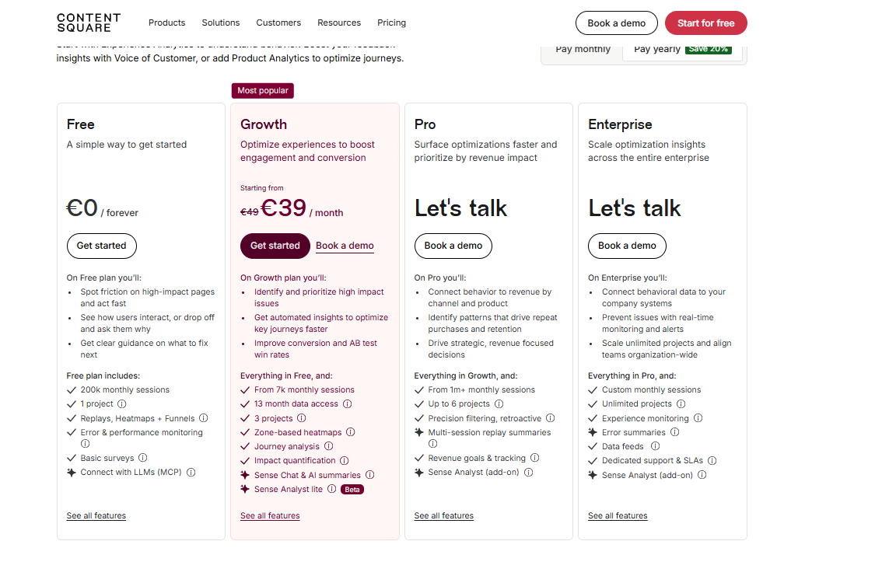The image size is (889, 576).
Task: Open the Products menu
Action: point(166,23)
